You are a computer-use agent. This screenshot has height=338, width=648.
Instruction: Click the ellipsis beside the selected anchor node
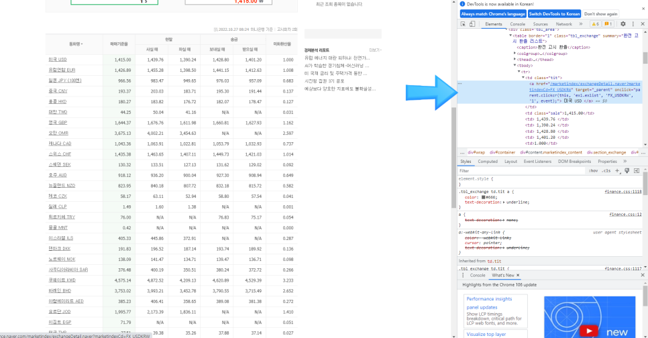click(x=460, y=83)
